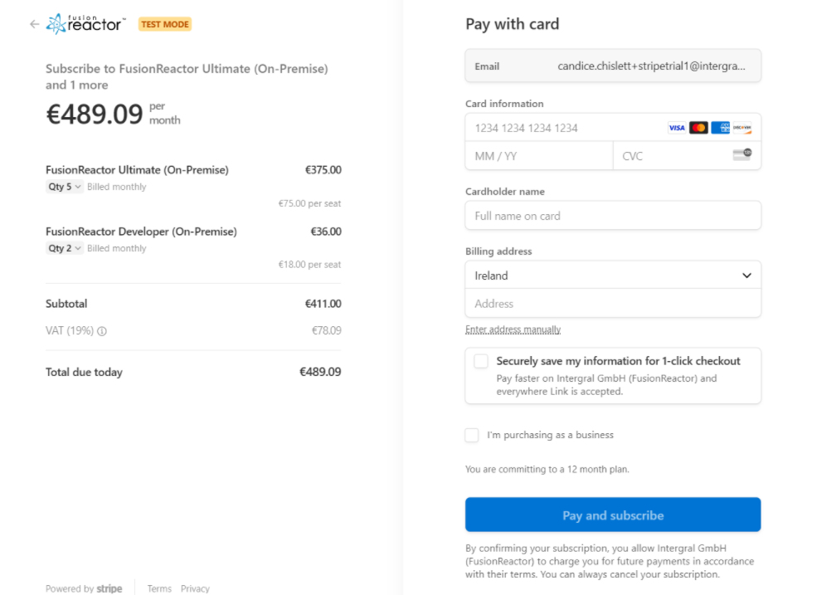This screenshot has height=595, width=831.
Task: Click the Pay and subscribe button
Action: tap(613, 515)
